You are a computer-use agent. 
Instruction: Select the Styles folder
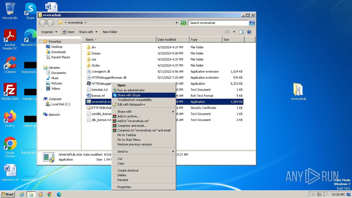[95, 65]
